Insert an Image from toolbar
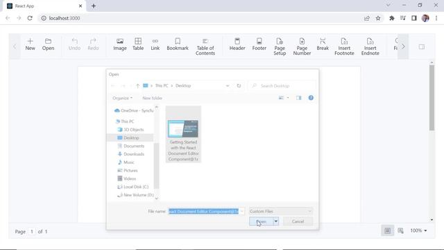The image size is (444, 250). 120,44
